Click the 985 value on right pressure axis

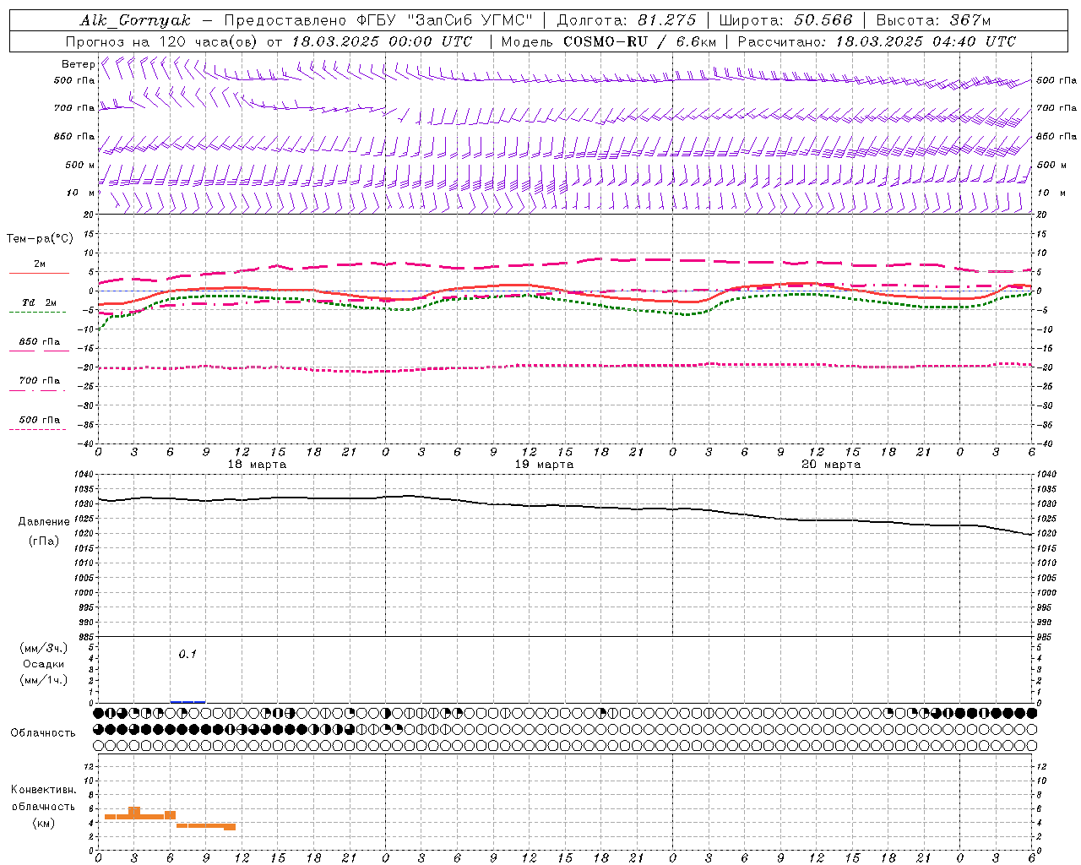(1046, 638)
